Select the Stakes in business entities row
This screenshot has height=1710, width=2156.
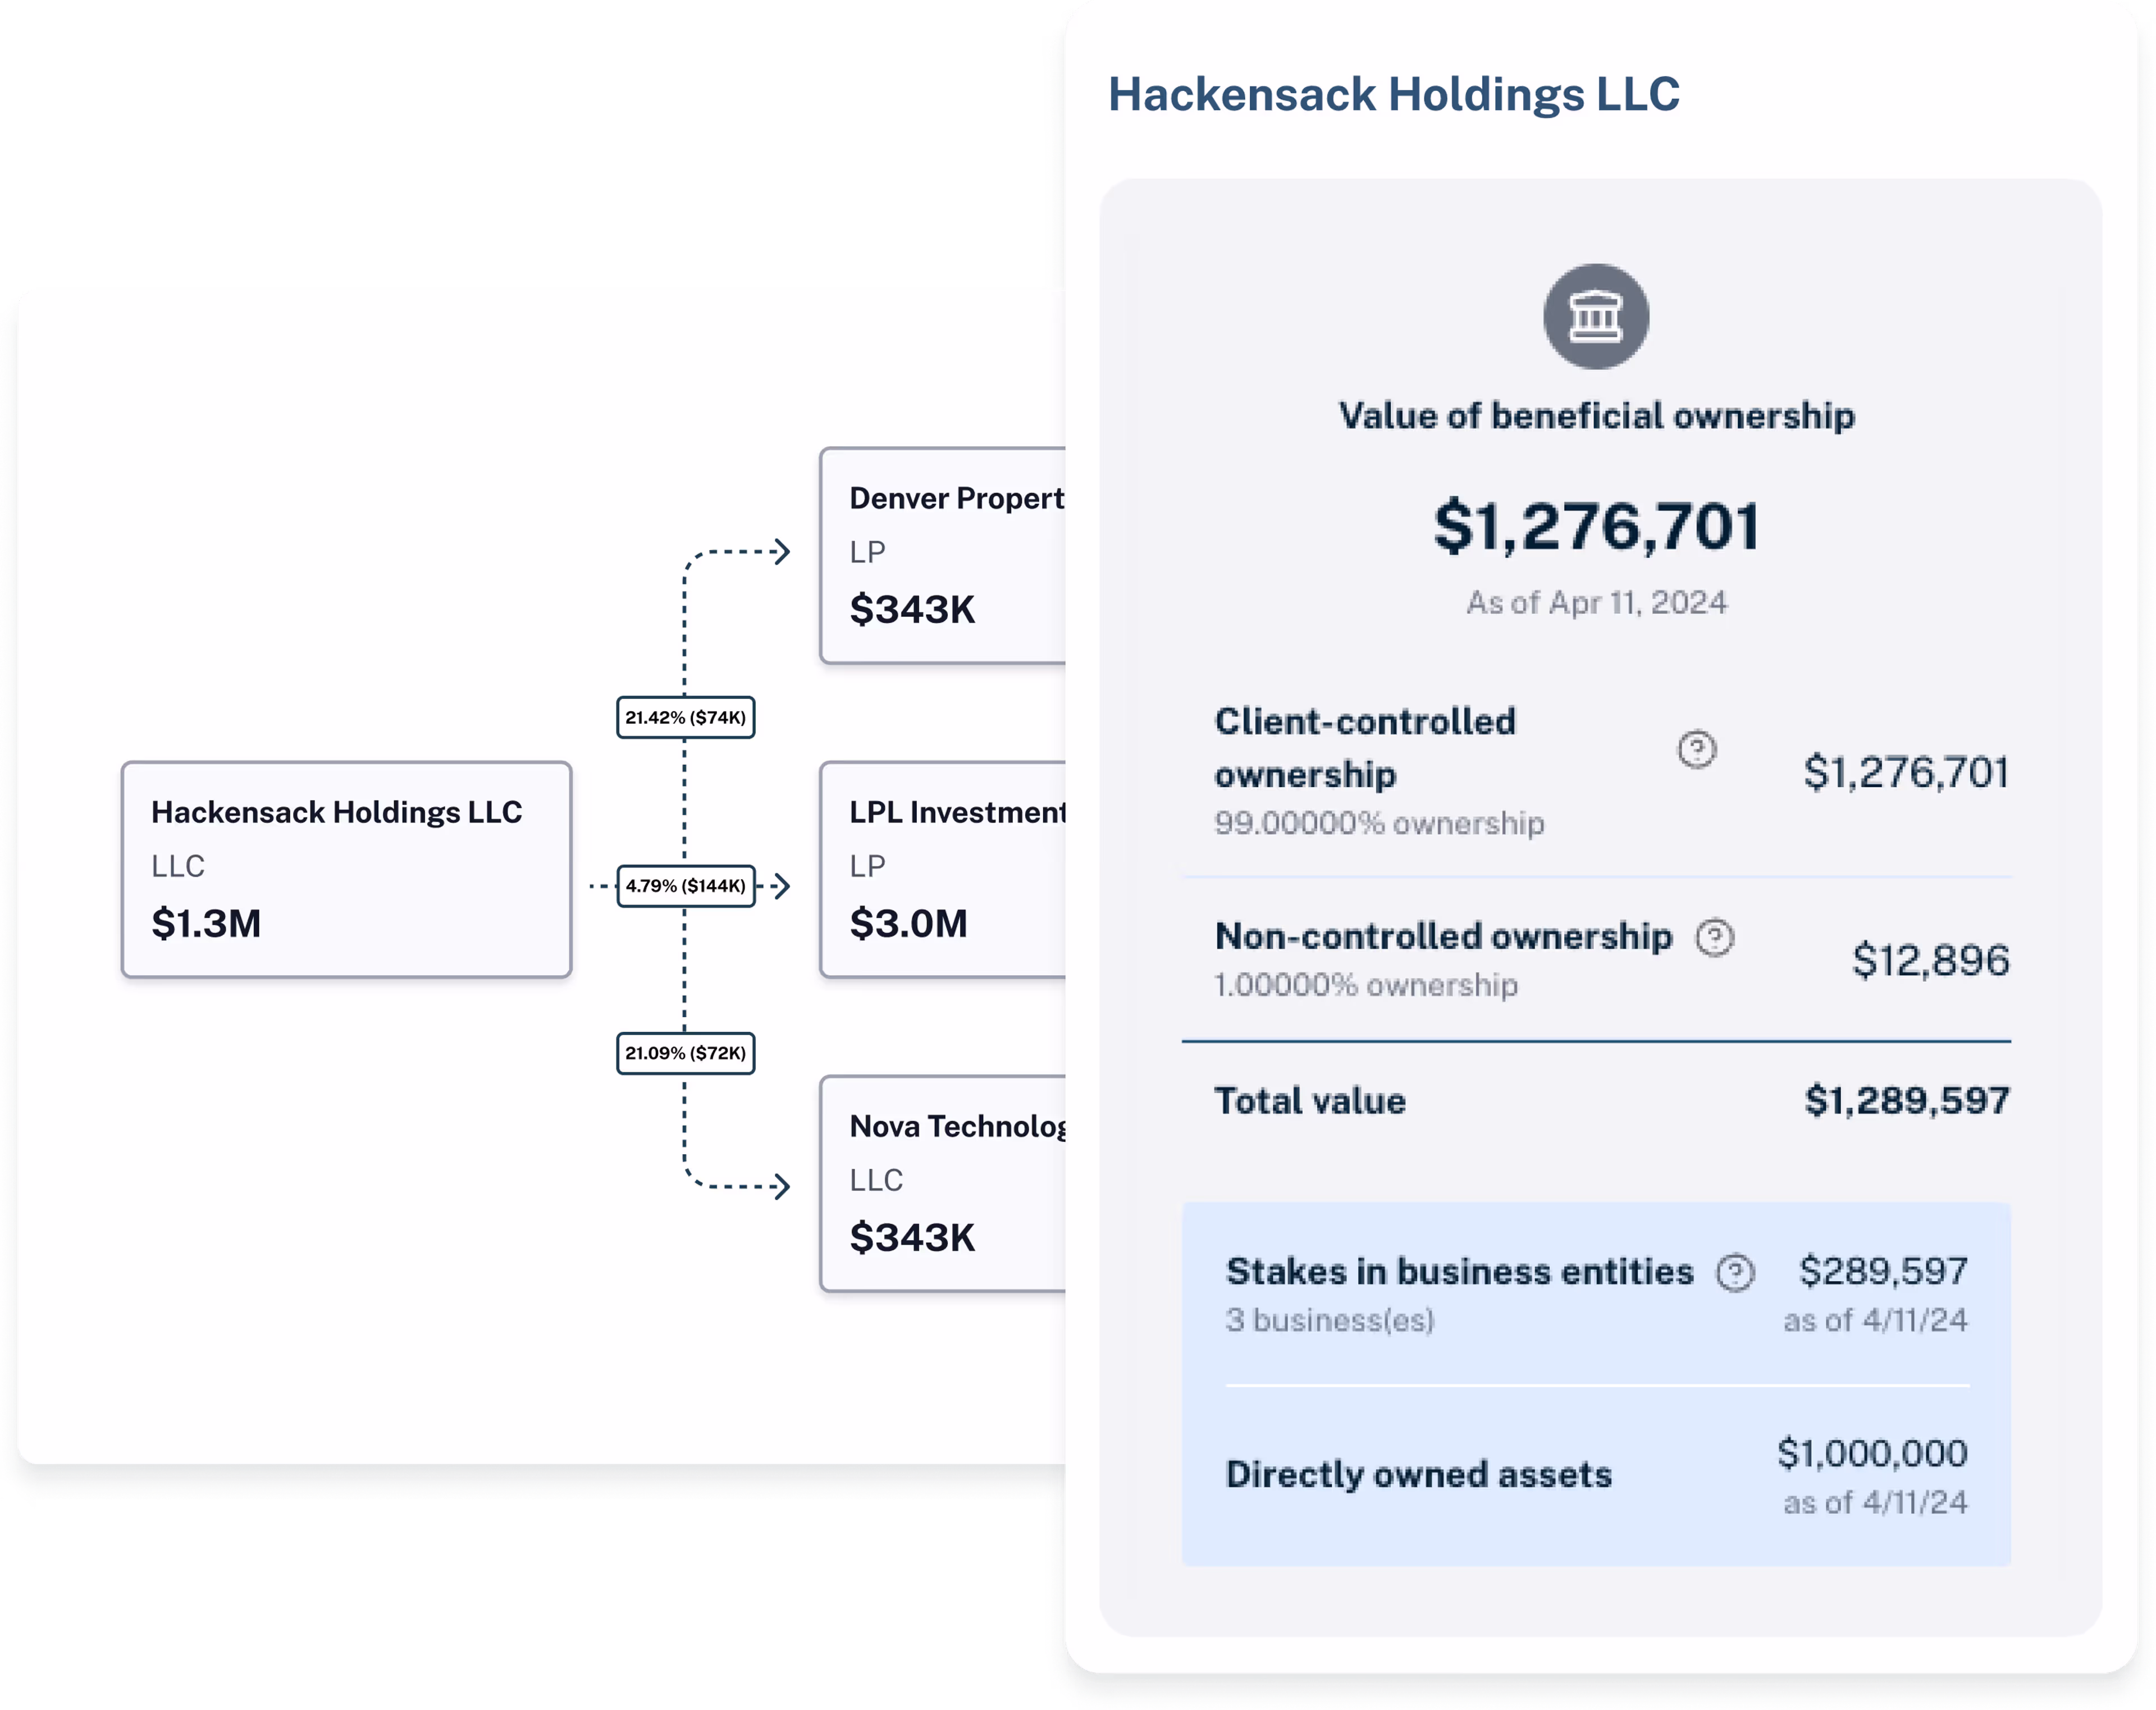click(1596, 1294)
